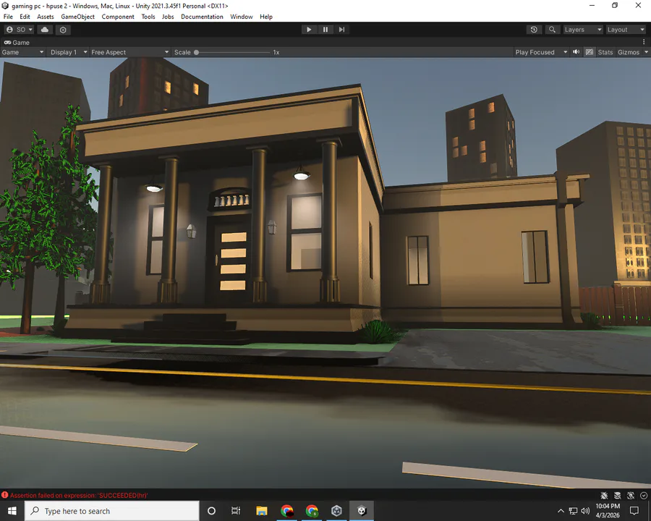Open version control settings icon
This screenshot has width=651, height=521.
point(63,30)
